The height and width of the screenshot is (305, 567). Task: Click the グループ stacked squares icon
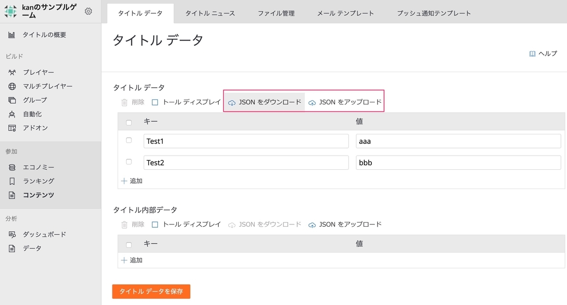tap(12, 100)
